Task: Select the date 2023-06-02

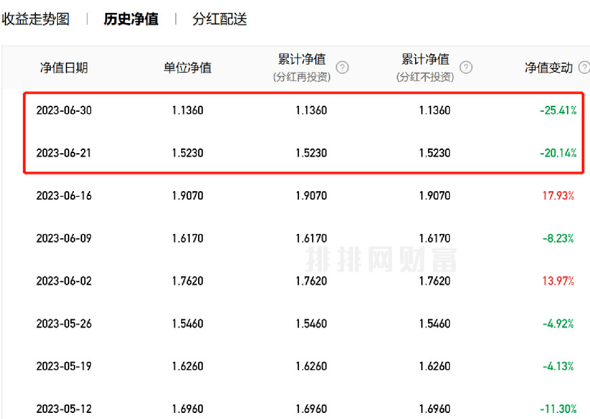Action: click(64, 281)
